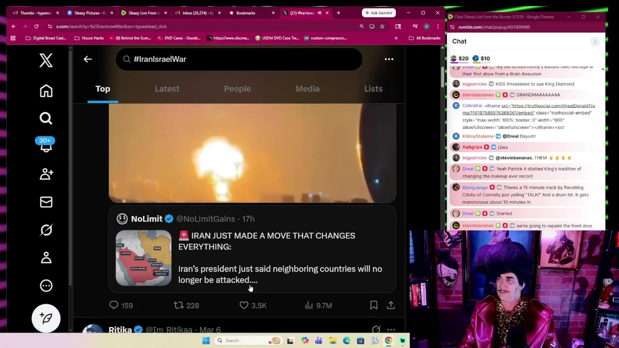The height and width of the screenshot is (348, 619).
Task: Switch to Top tab
Action: coord(103,89)
